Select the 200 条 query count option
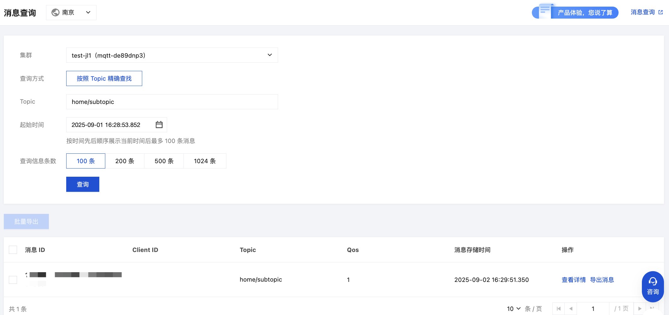The height and width of the screenshot is (315, 669). pyautogui.click(x=125, y=161)
